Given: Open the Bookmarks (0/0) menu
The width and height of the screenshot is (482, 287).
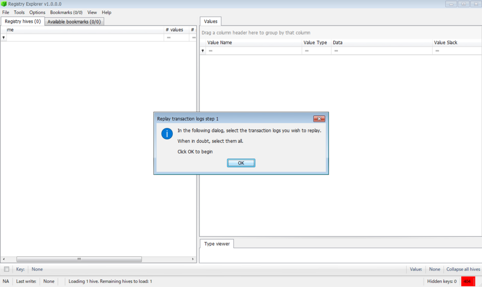Looking at the screenshot, I should pos(66,12).
